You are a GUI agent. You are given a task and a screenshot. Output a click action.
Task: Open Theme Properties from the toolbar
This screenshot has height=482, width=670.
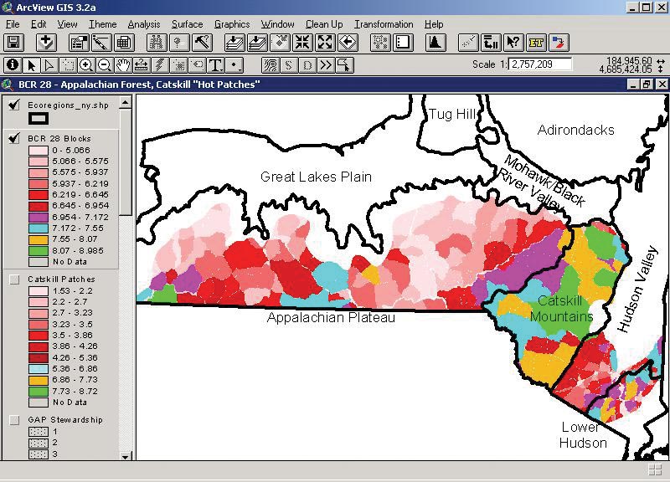[x=79, y=43]
